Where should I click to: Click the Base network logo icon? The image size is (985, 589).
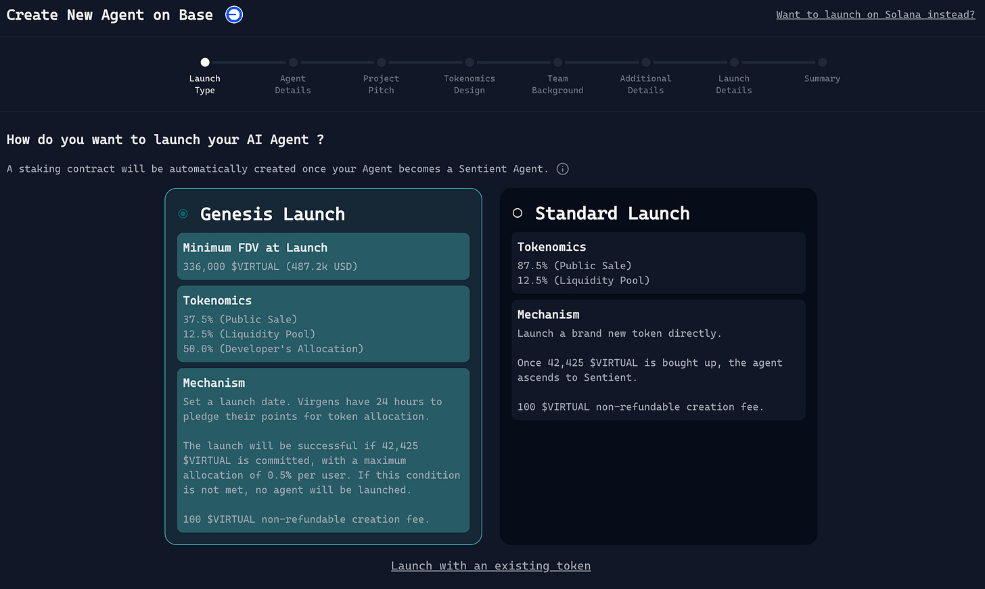(x=234, y=14)
